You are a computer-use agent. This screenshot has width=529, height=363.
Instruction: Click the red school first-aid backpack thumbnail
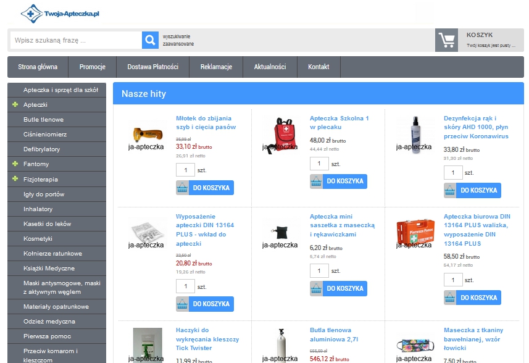coord(280,131)
